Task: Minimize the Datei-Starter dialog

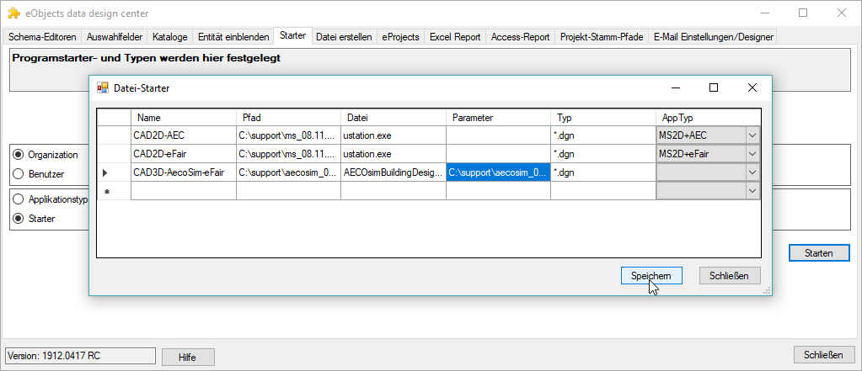Action: [x=677, y=87]
